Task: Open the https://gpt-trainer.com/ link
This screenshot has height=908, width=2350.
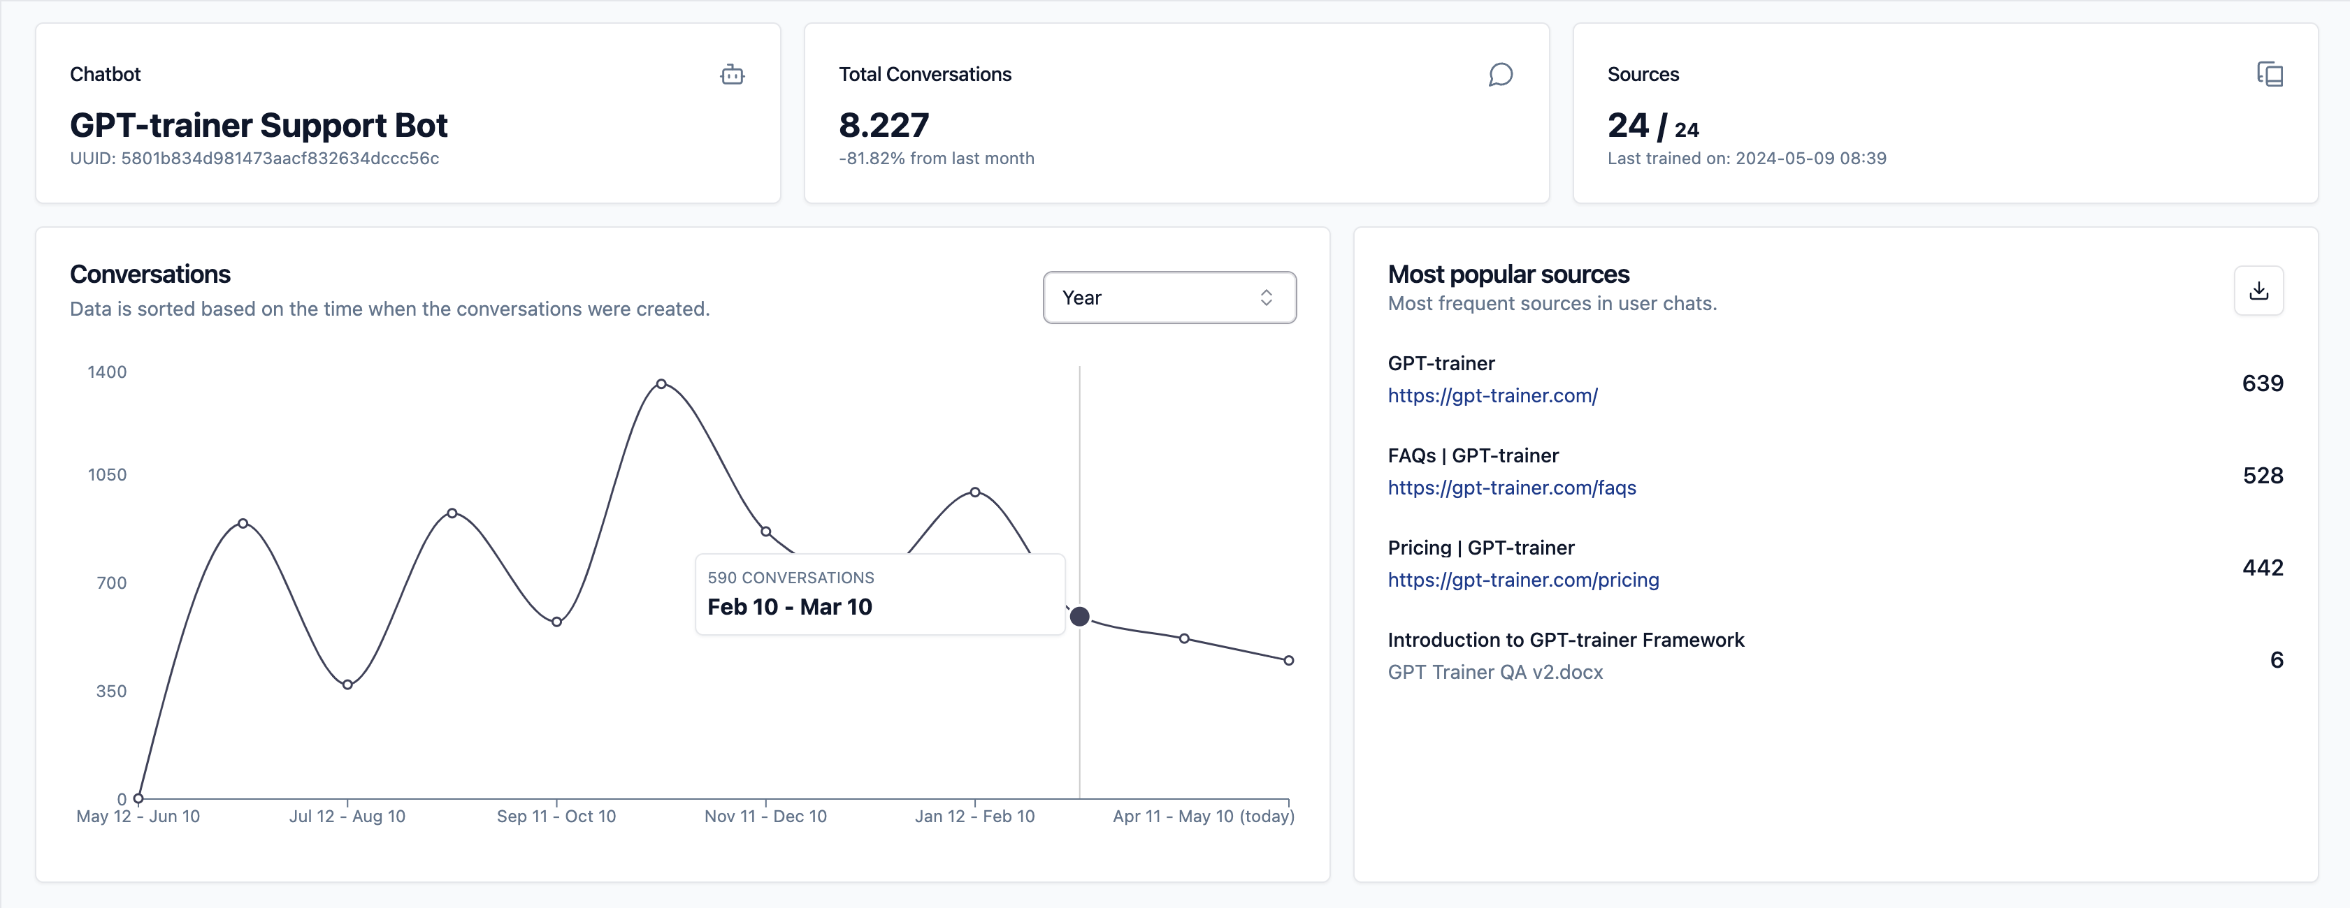Action: pyautogui.click(x=1492, y=395)
